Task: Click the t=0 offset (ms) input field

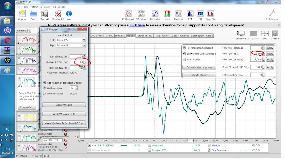Action: pyautogui.click(x=256, y=54)
